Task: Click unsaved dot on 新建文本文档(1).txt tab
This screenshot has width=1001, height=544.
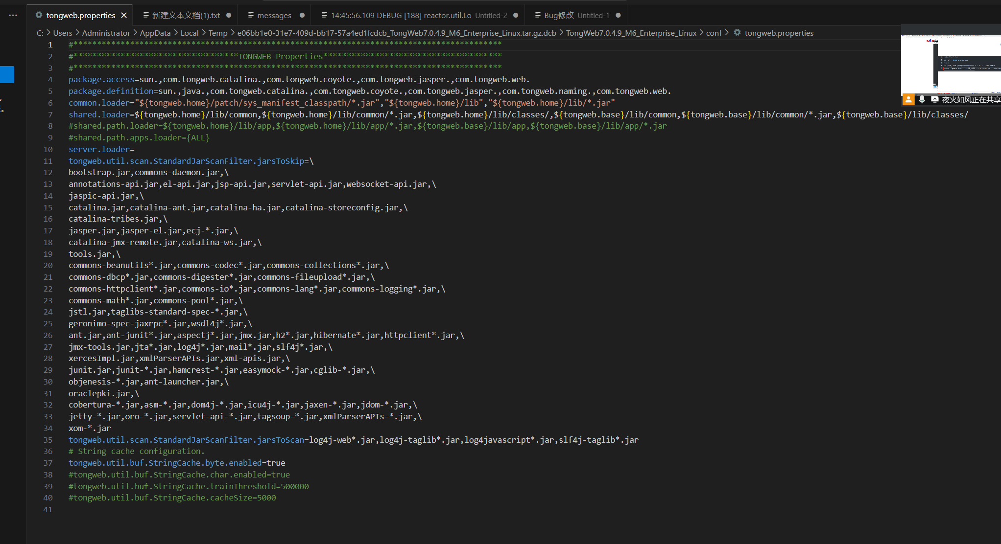Action: coord(229,15)
